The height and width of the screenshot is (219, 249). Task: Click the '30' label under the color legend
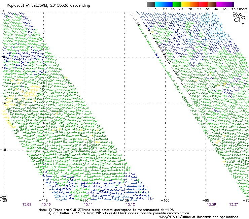click(199, 9)
